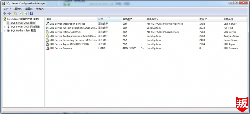This screenshot has height=114, width=250.
Task: Click the SQL Server Agent row icon
Action: click(48, 44)
